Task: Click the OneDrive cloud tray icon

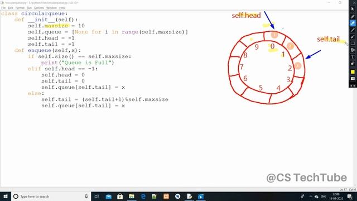Action: tap(316, 197)
